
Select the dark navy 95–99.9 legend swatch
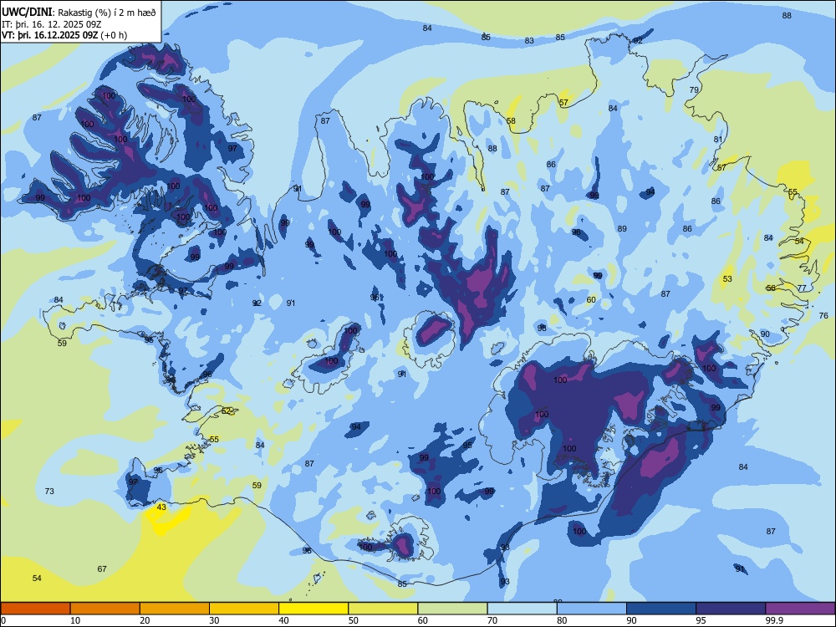731,609
